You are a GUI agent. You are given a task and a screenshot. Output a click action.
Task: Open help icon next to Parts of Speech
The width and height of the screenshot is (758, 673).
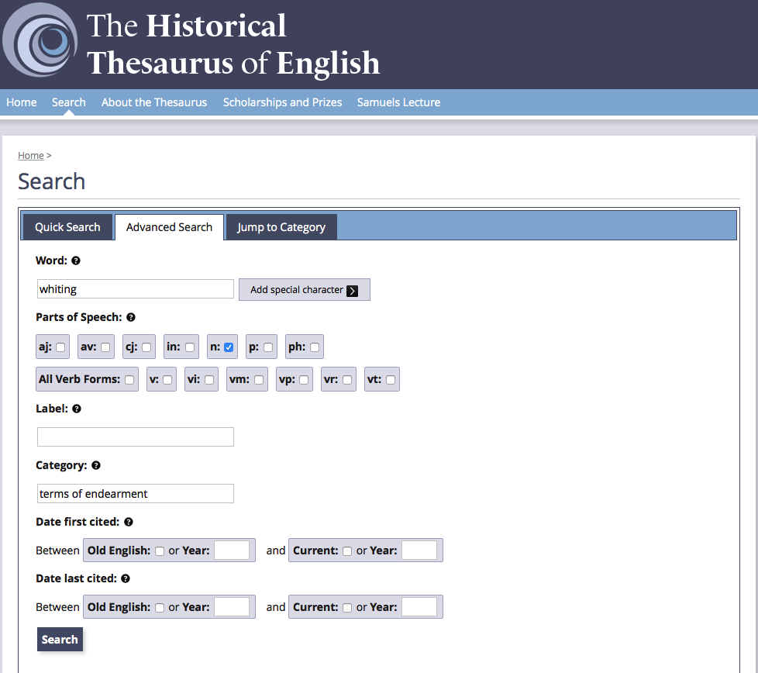131,318
